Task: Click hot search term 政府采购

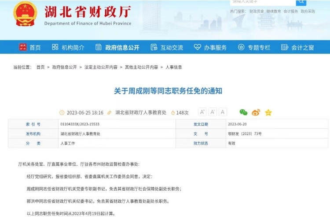Action: pos(308,11)
